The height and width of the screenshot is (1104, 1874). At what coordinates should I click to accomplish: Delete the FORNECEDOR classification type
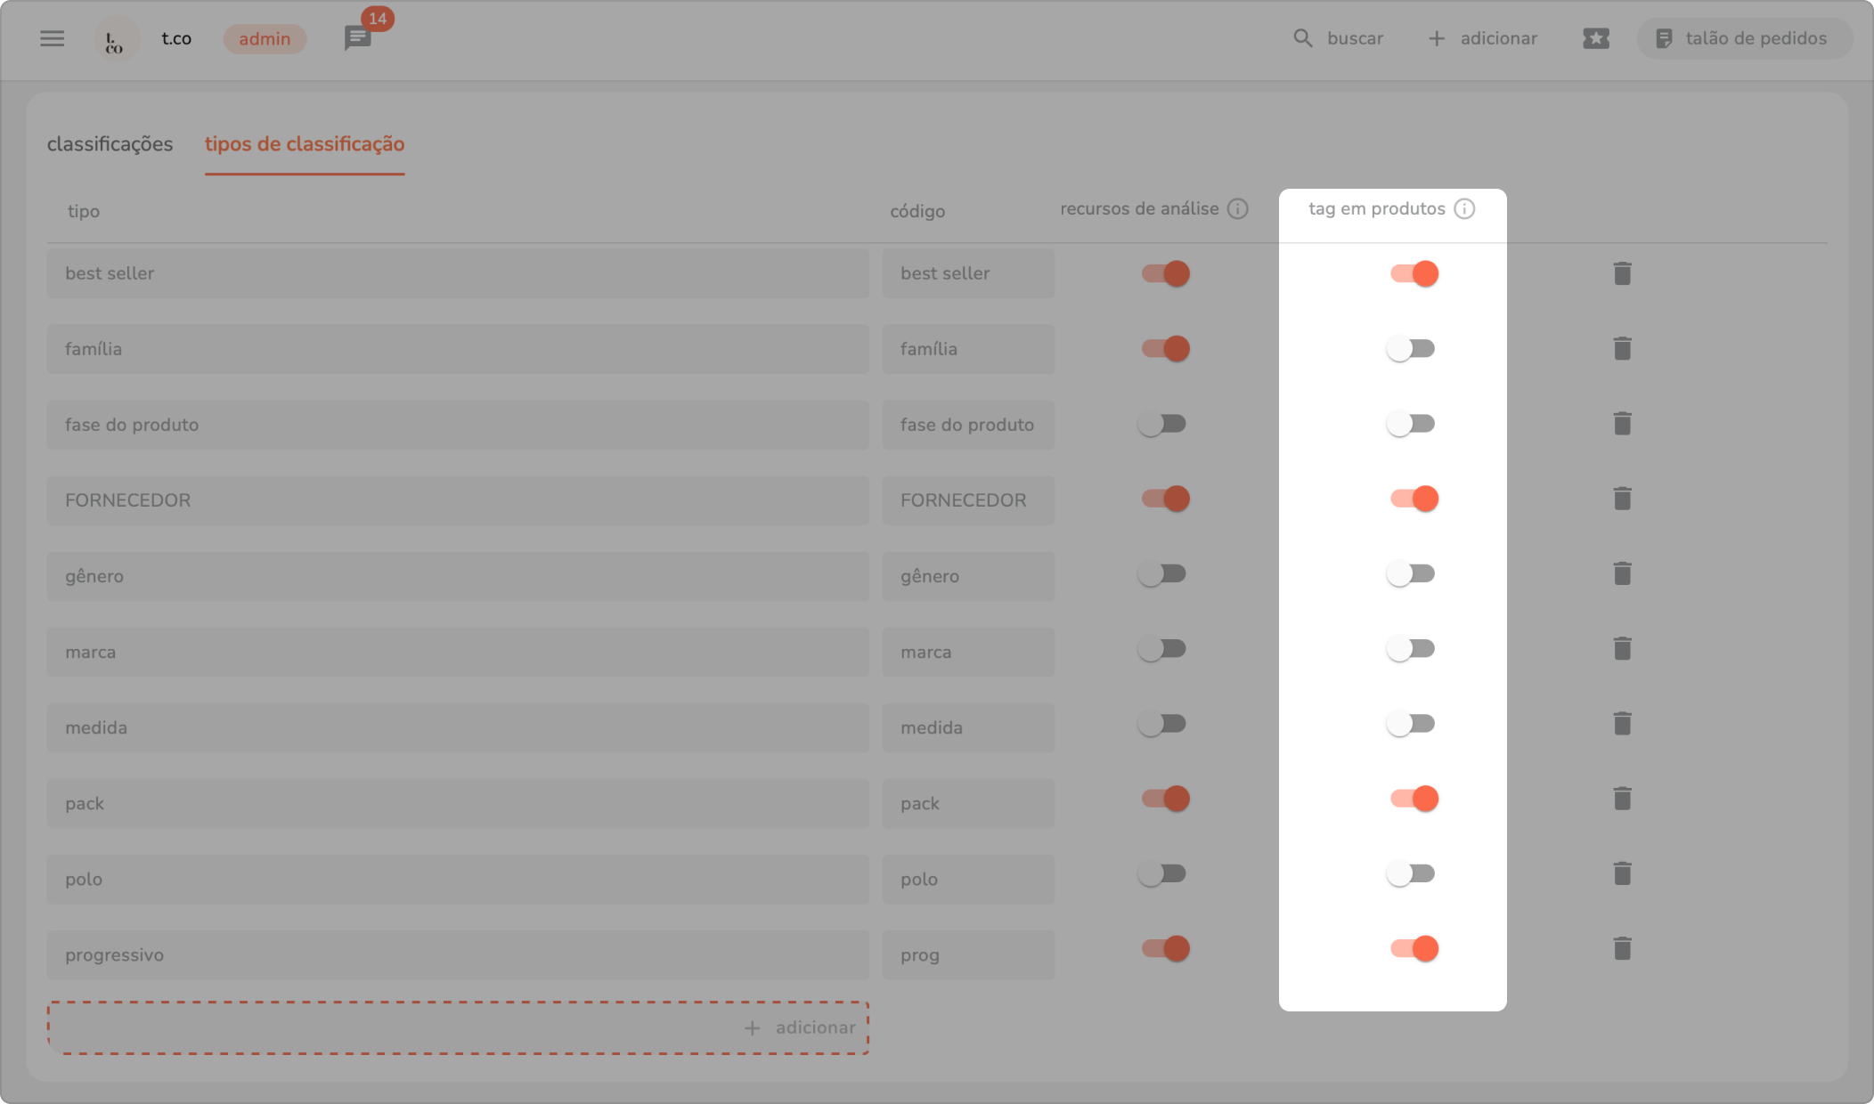click(1622, 499)
